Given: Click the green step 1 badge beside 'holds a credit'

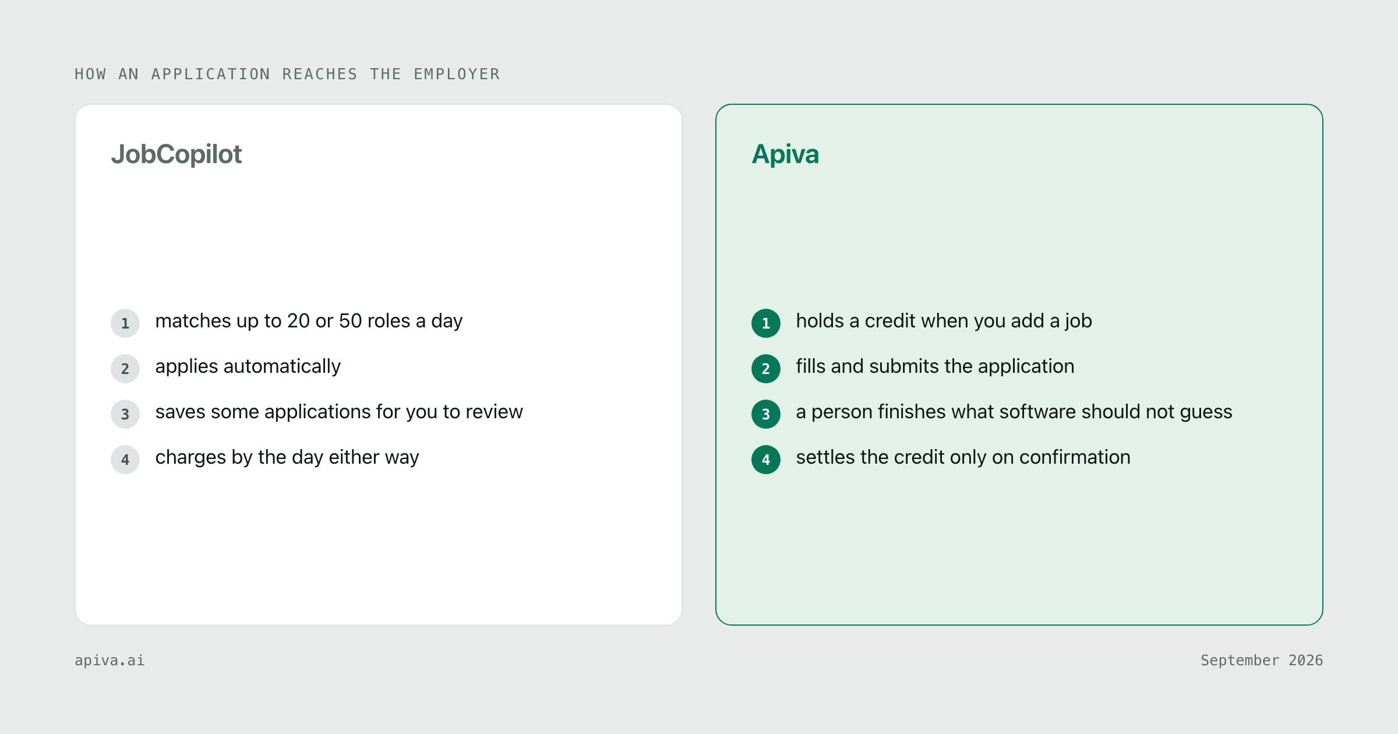Looking at the screenshot, I should (x=766, y=323).
